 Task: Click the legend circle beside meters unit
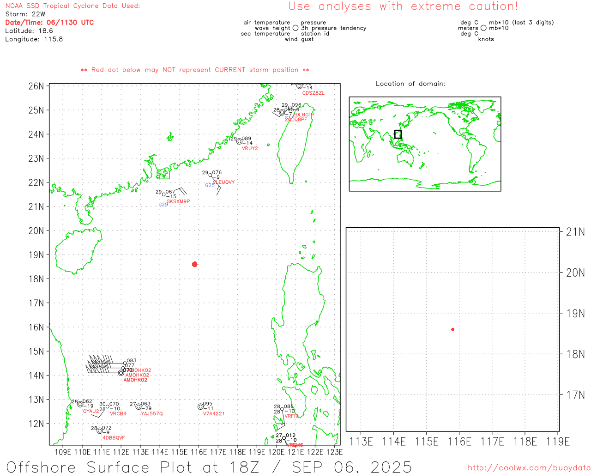pyautogui.click(x=483, y=28)
